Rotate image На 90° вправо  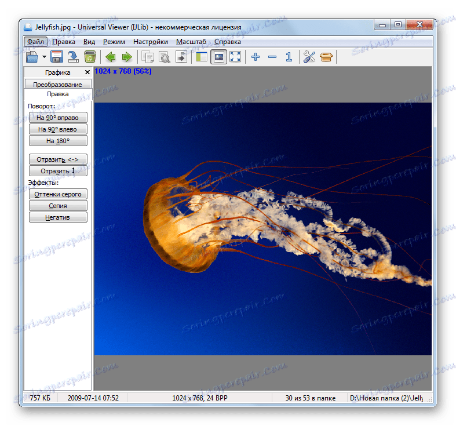coord(58,118)
